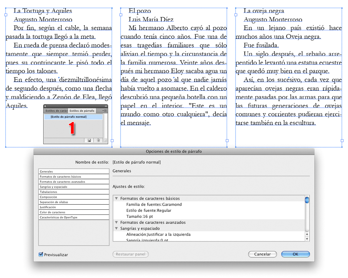Click the title 'La oveja negra'

(264, 11)
